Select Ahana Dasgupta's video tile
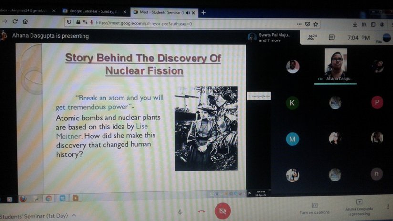The image size is (393, 221). point(335,63)
